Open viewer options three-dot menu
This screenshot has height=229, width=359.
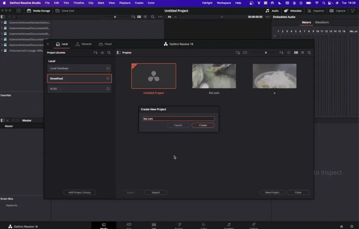tap(267, 17)
